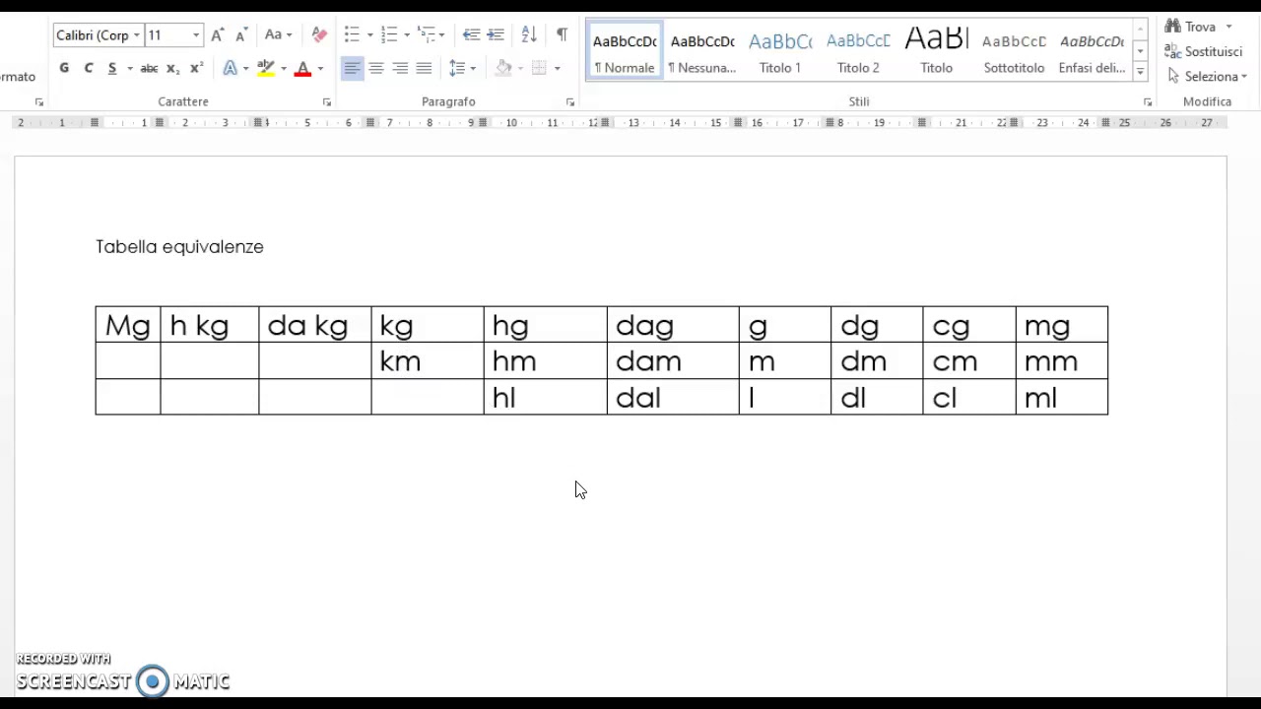Apply the Titolo style
The width and height of the screenshot is (1261, 709).
(936, 51)
